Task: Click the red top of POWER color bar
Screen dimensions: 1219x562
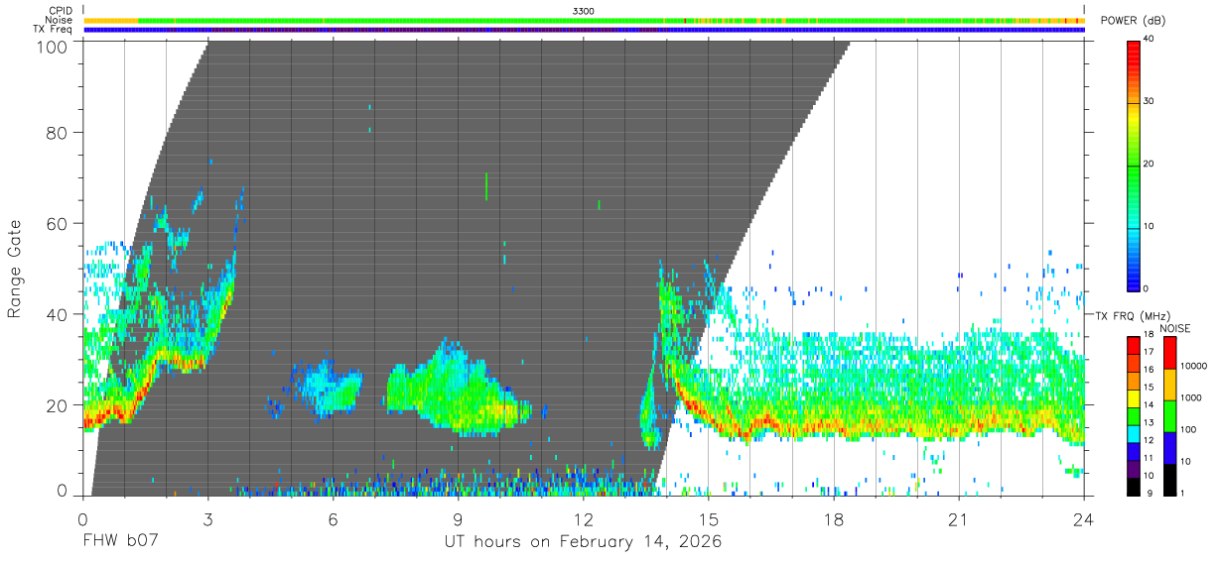Action: pos(1134,55)
